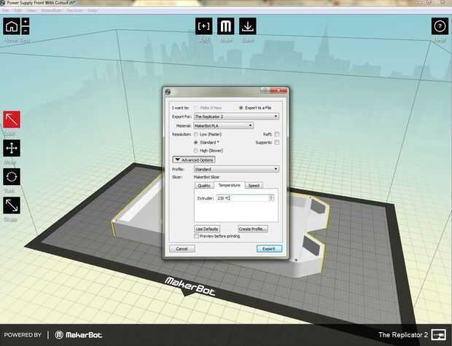Zoom out with the minus button
The image size is (452, 346).
click(x=26, y=31)
